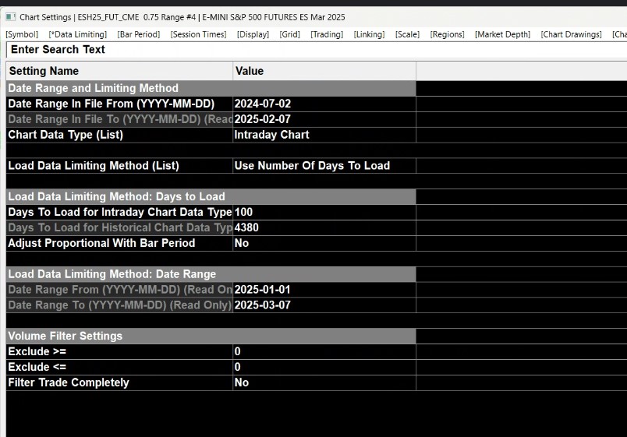
Task: Switch to the [*Data Limiting] tab
Action: pos(78,34)
